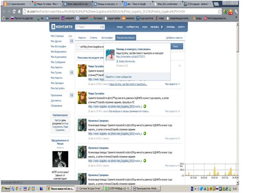Click the ВКонтакте logo in header

[62, 27]
